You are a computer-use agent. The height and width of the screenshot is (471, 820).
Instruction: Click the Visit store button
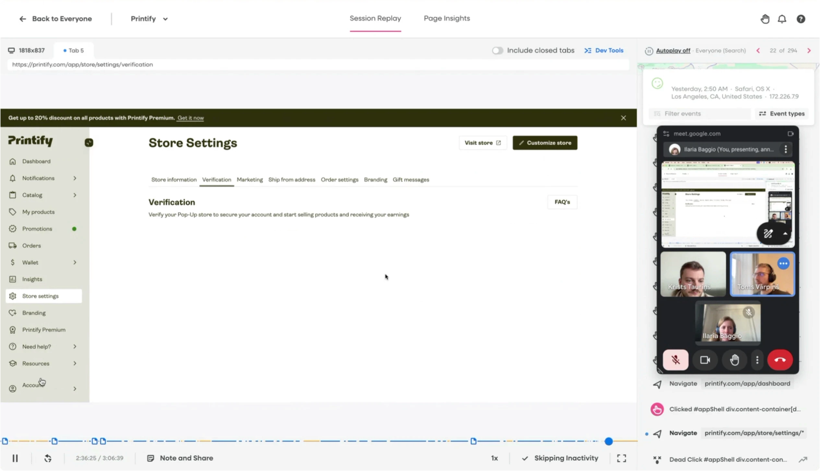[482, 143]
